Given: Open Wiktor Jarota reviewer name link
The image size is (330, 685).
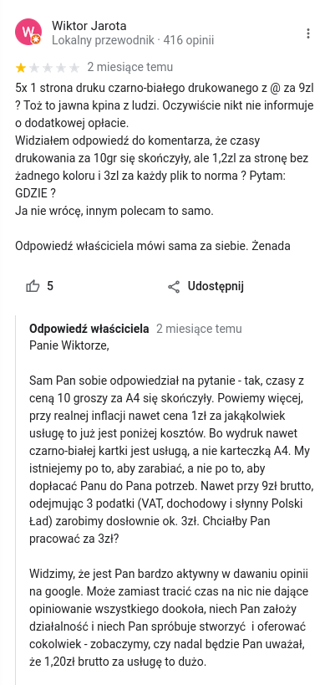Looking at the screenshot, I should point(89,26).
